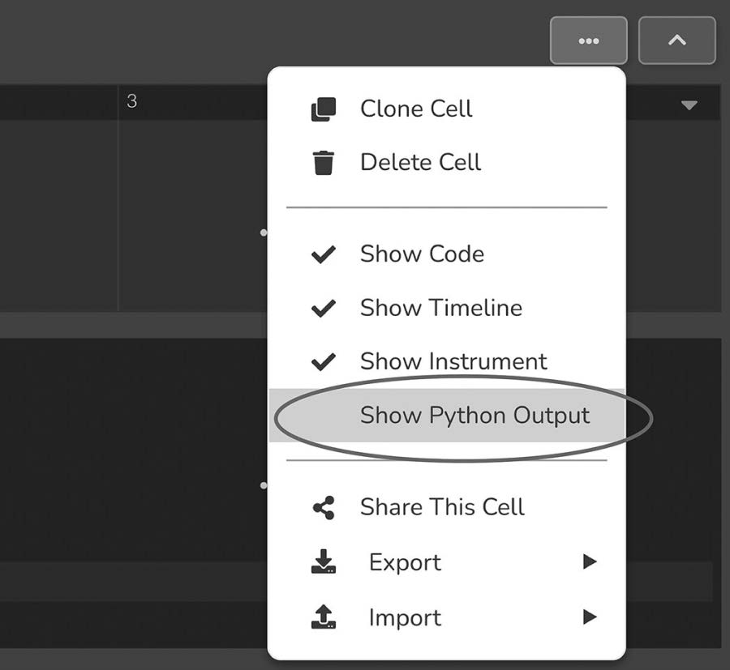This screenshot has height=670, width=730.
Task: Toggle the Show Code checkmark
Action: 323,254
